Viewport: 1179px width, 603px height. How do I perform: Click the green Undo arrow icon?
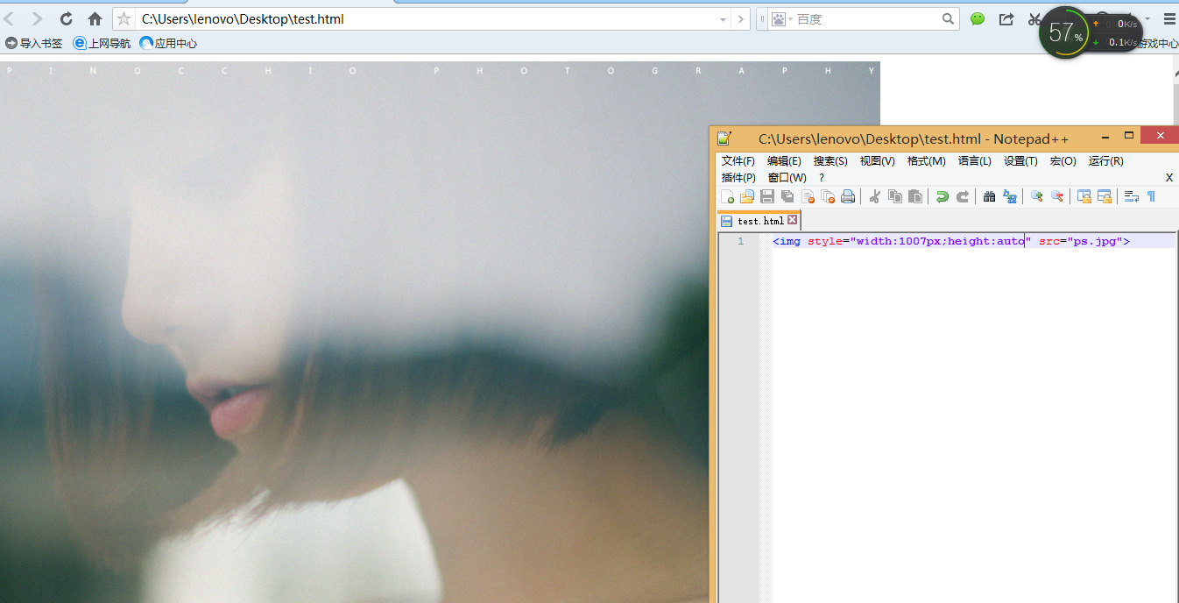[x=942, y=196]
